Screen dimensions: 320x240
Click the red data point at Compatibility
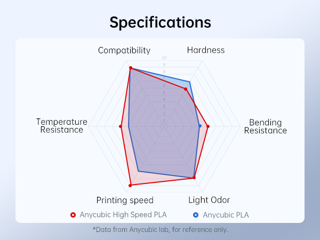(x=130, y=68)
